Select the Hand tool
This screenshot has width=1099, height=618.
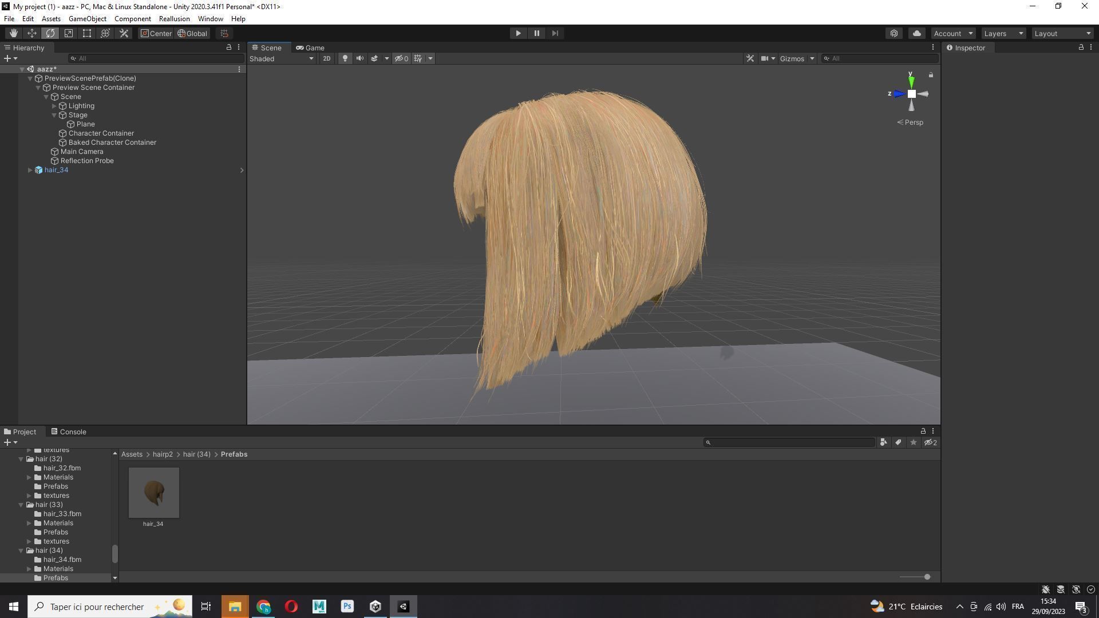click(14, 33)
